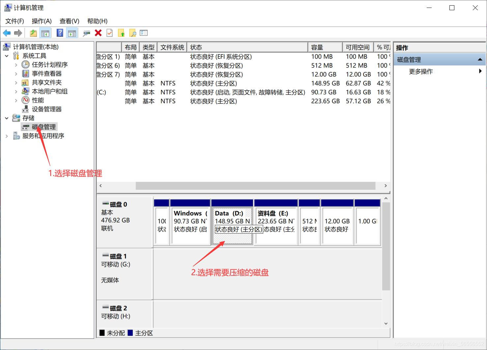Click the Up one level folder icon
The image size is (487, 350).
33,33
